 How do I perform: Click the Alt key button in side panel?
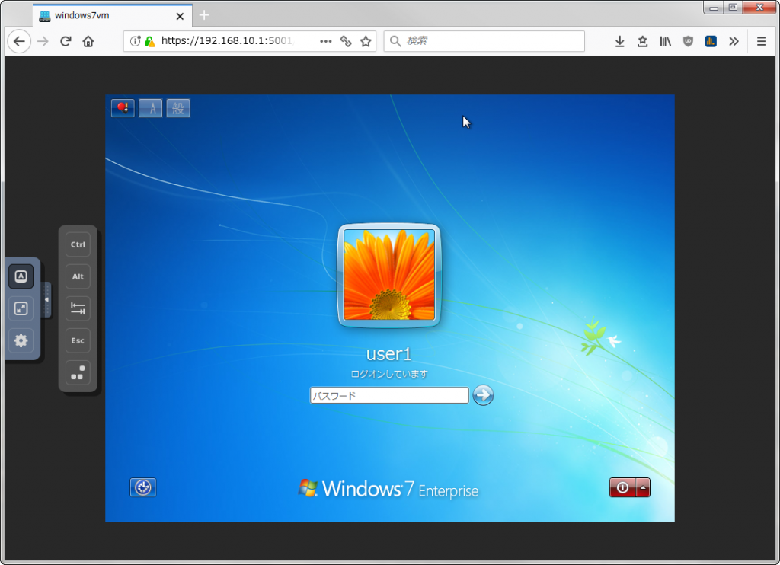tap(78, 276)
